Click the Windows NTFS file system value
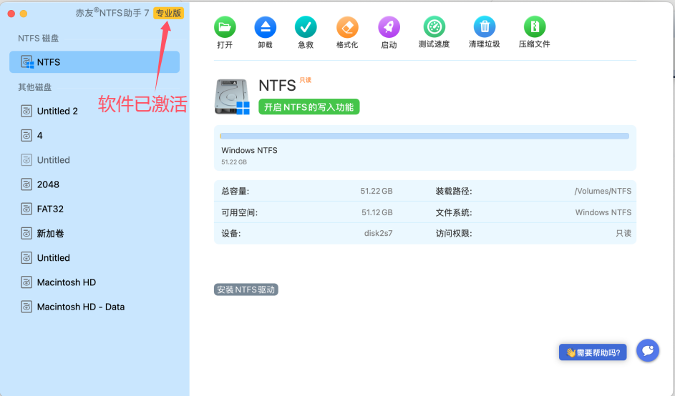The height and width of the screenshot is (396, 675). (603, 212)
